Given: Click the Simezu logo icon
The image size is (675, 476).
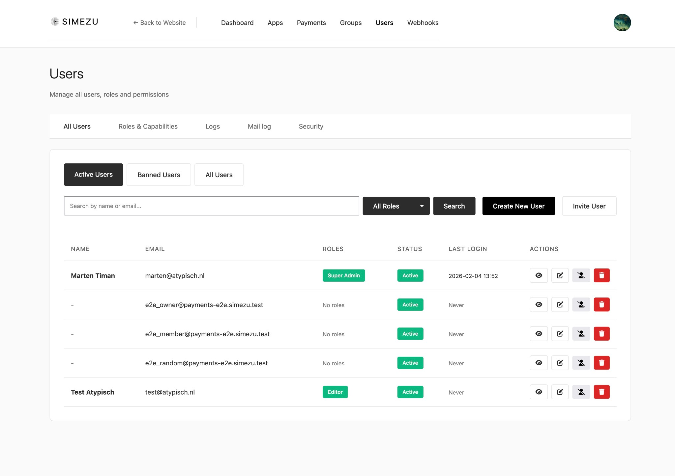Looking at the screenshot, I should tap(55, 22).
